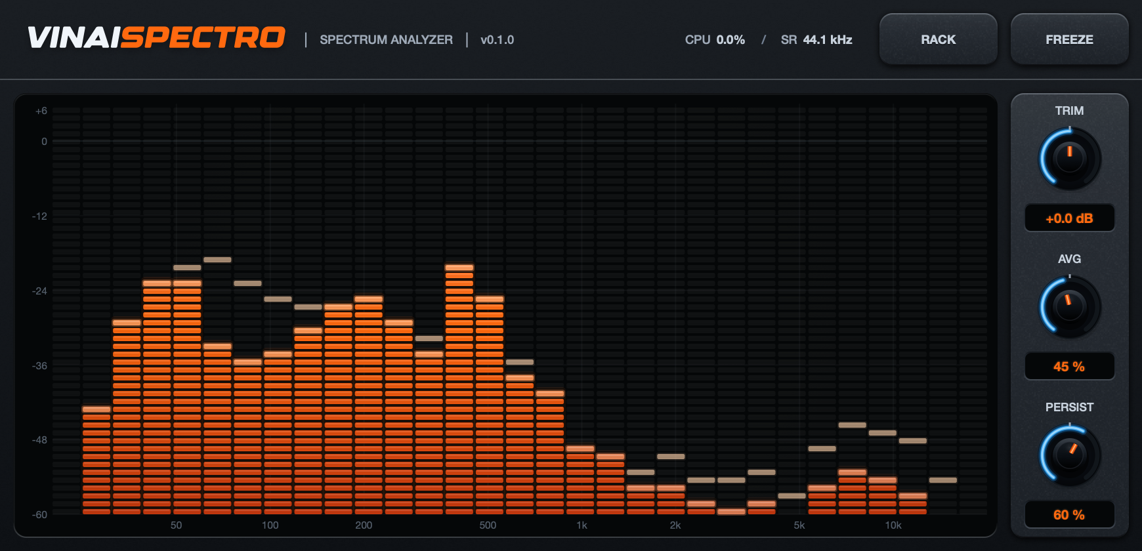Click the +6 dB scale label
The image size is (1142, 551).
(41, 111)
